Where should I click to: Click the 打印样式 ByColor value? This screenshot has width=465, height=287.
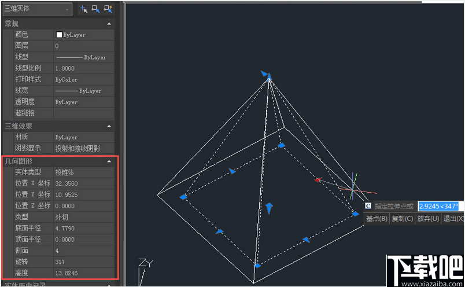click(x=84, y=79)
